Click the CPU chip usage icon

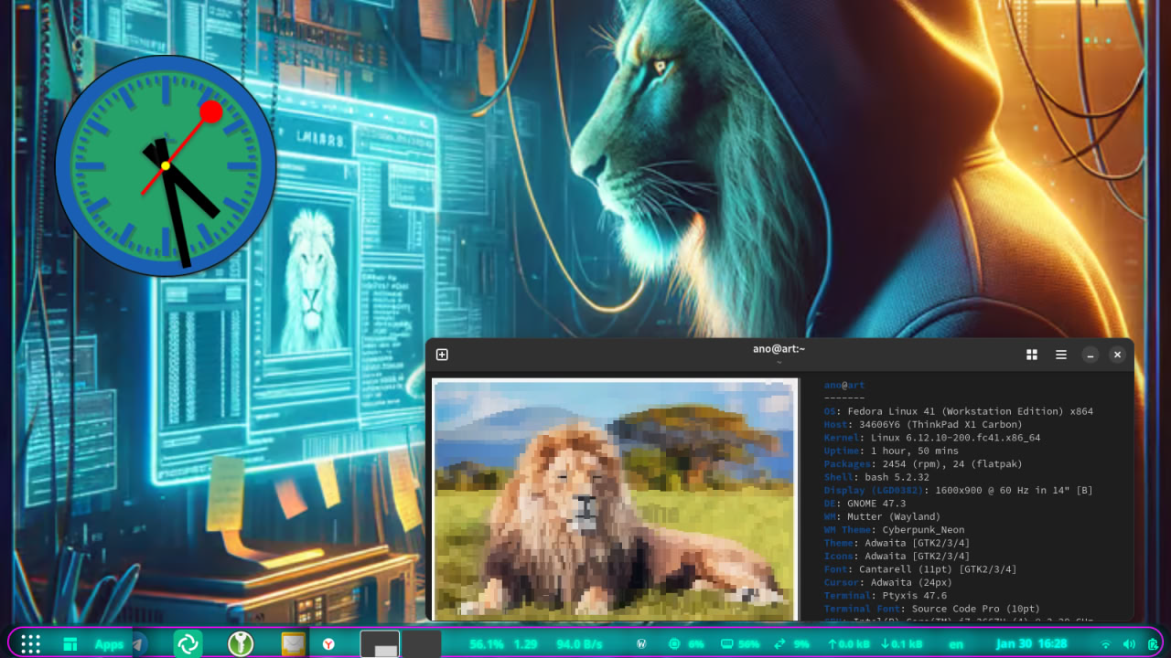pos(674,644)
